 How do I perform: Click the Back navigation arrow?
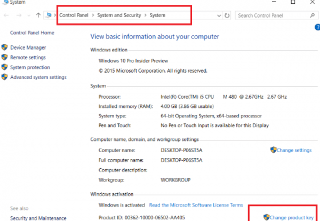click(6, 15)
